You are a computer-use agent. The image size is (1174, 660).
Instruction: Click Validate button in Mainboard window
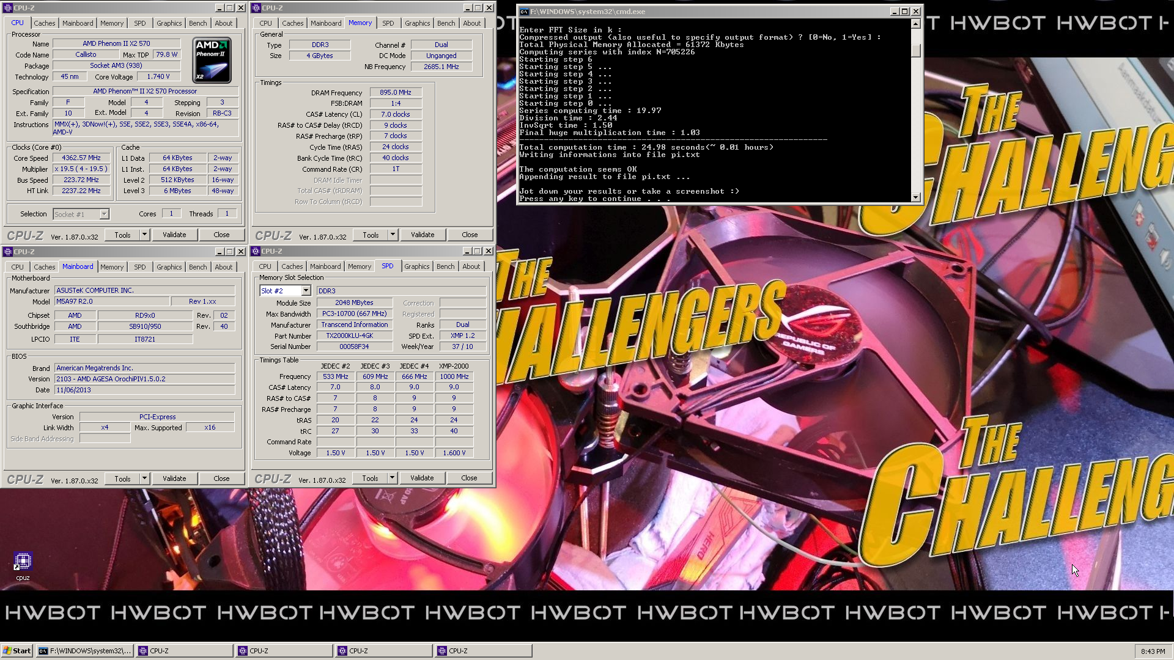point(174,479)
